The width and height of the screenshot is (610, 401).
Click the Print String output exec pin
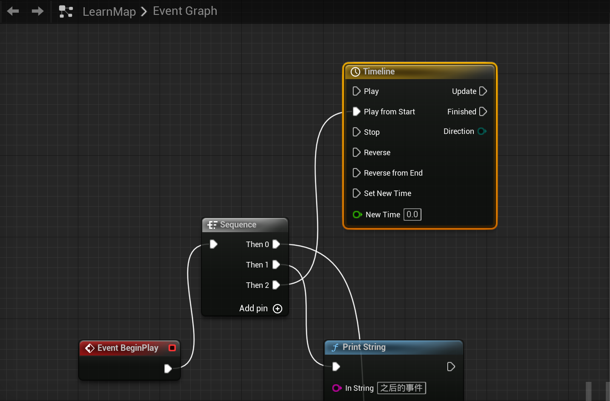(x=451, y=367)
